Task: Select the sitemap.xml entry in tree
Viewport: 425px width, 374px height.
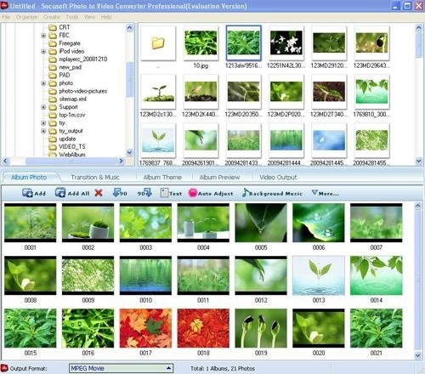Action: click(x=67, y=99)
